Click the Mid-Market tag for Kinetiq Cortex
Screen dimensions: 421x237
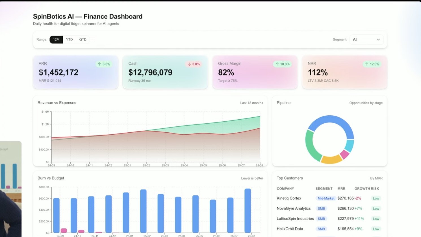pyautogui.click(x=326, y=199)
